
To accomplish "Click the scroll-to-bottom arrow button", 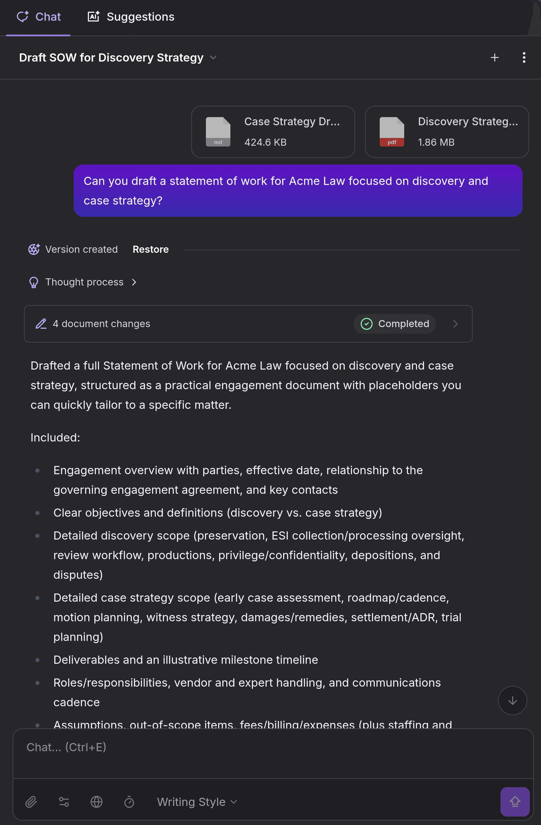I will [512, 701].
